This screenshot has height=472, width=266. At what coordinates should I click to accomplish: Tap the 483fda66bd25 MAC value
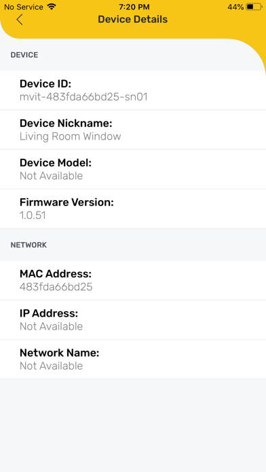pos(56,287)
